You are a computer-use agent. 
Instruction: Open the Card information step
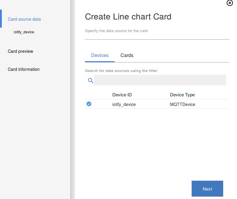pos(24,69)
